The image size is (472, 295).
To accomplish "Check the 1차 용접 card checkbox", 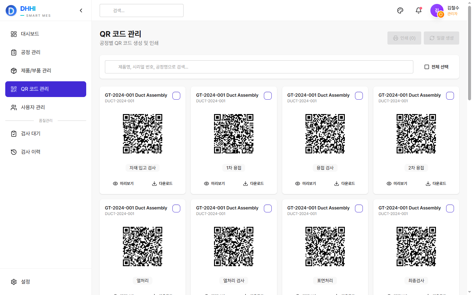I will pos(268,96).
